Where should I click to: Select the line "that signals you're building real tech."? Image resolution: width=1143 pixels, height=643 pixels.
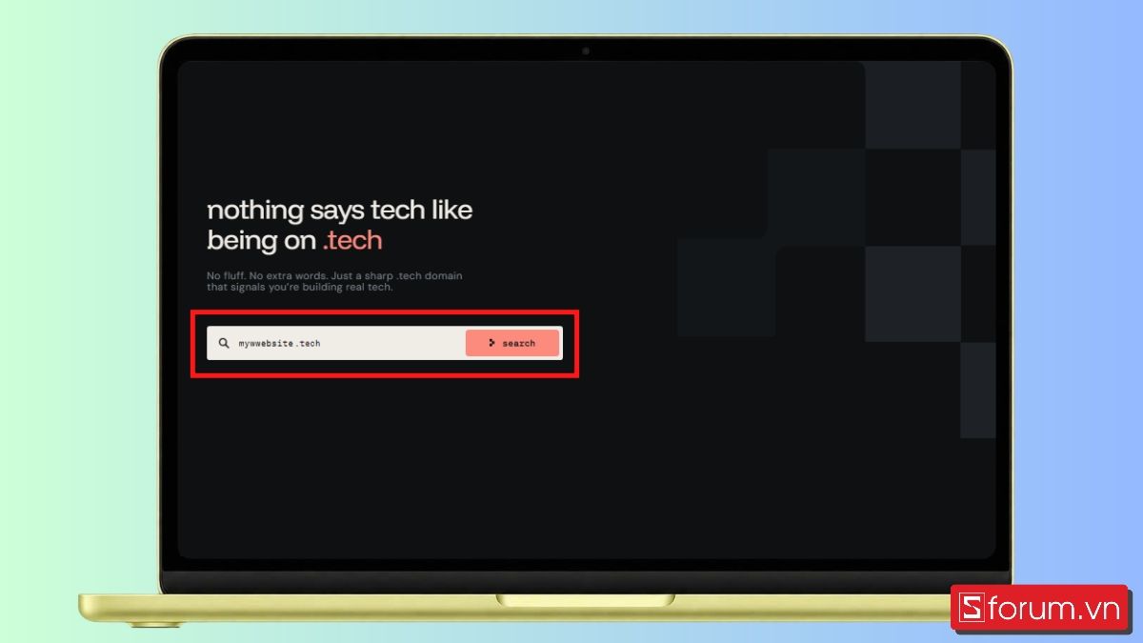pos(300,288)
